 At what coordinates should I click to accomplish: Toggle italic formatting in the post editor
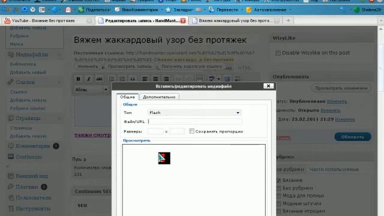[x=89, y=79]
